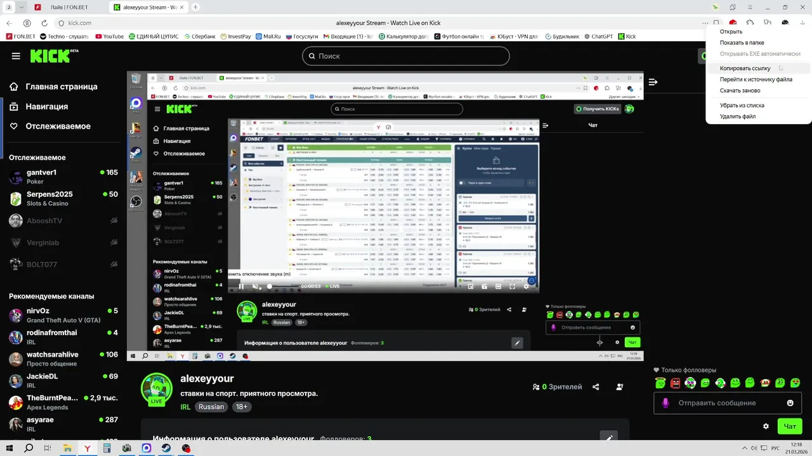Open the YouTube bookmark

109,37
